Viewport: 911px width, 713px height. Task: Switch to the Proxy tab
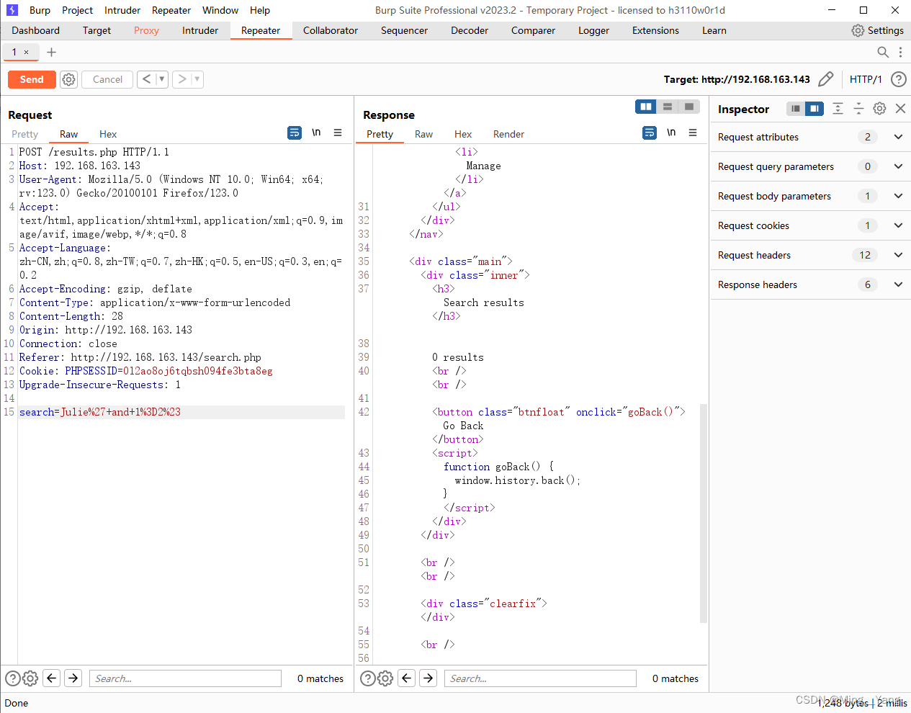click(x=146, y=30)
